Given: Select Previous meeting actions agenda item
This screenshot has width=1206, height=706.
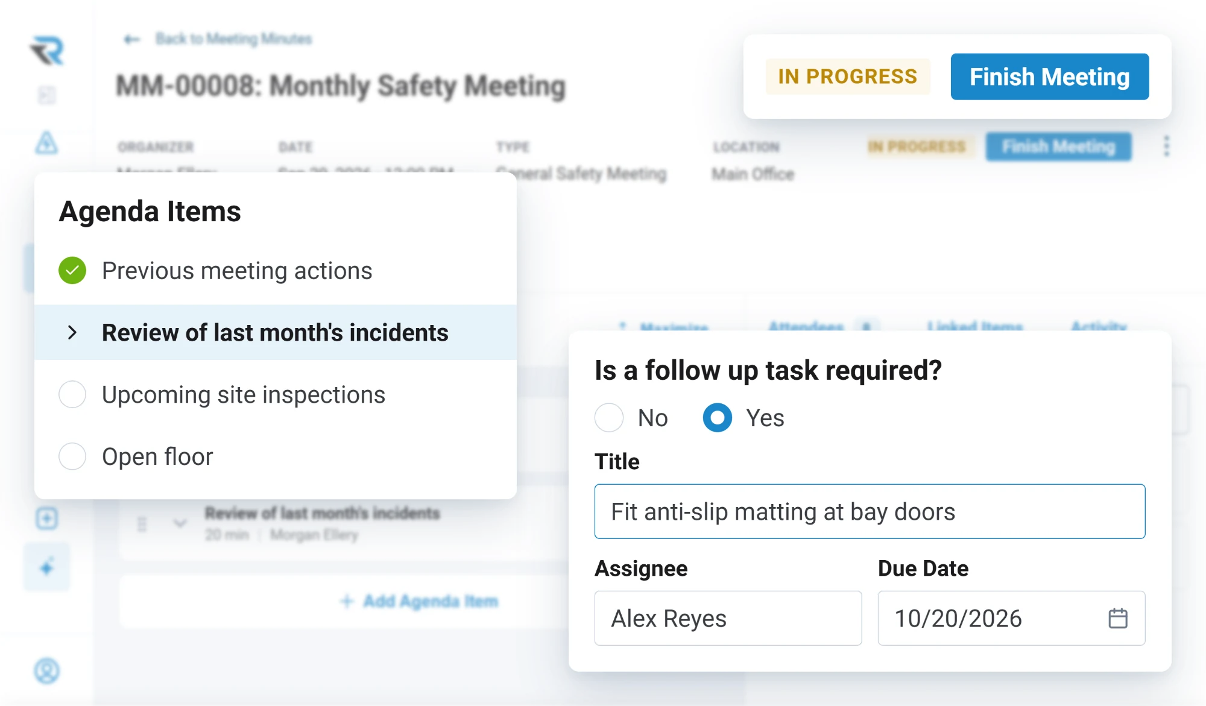Looking at the screenshot, I should pos(276,271).
